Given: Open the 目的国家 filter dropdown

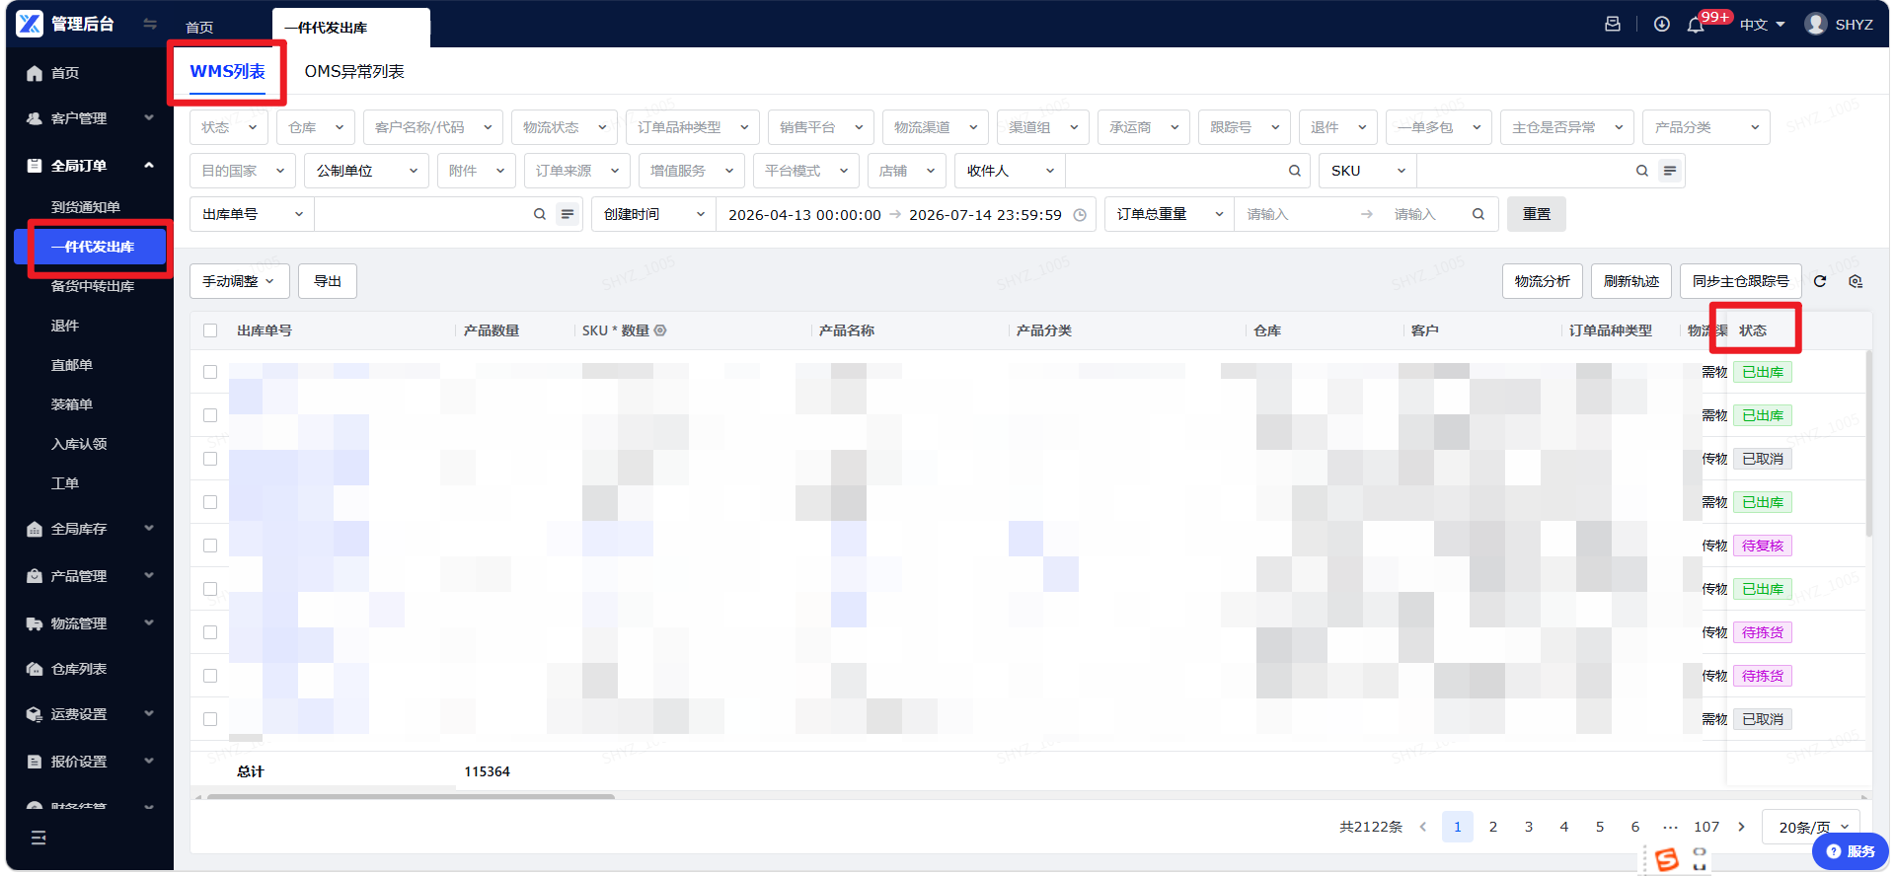Looking at the screenshot, I should [x=243, y=171].
